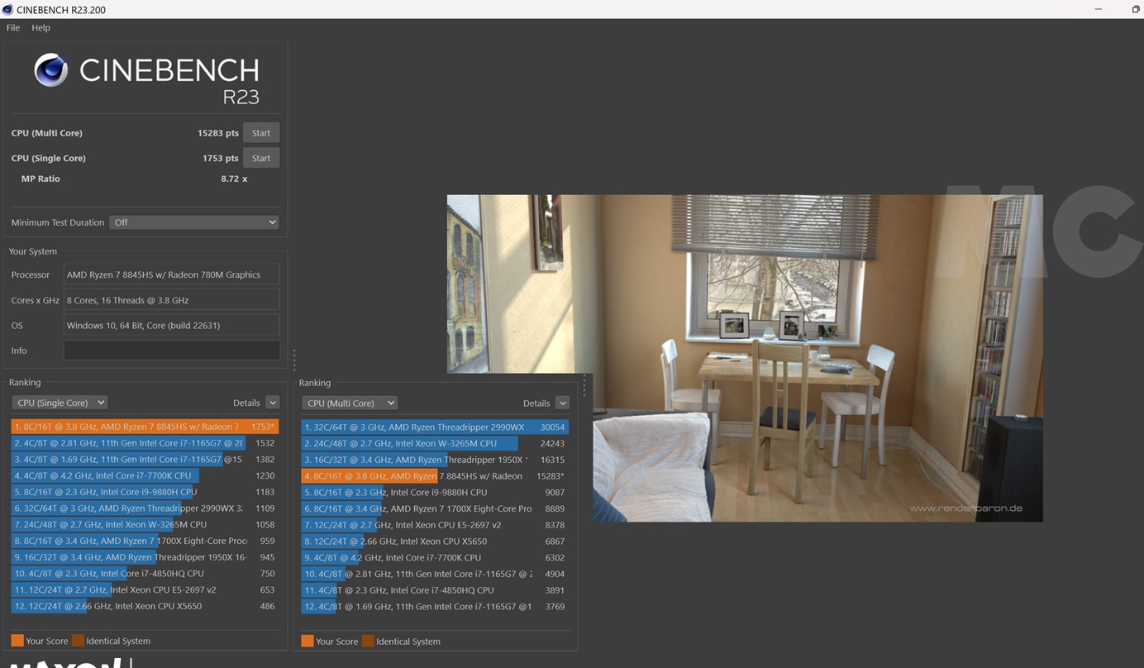Click the Cinebench title bar app icon
The image size is (1144, 668).
pyautogui.click(x=7, y=9)
